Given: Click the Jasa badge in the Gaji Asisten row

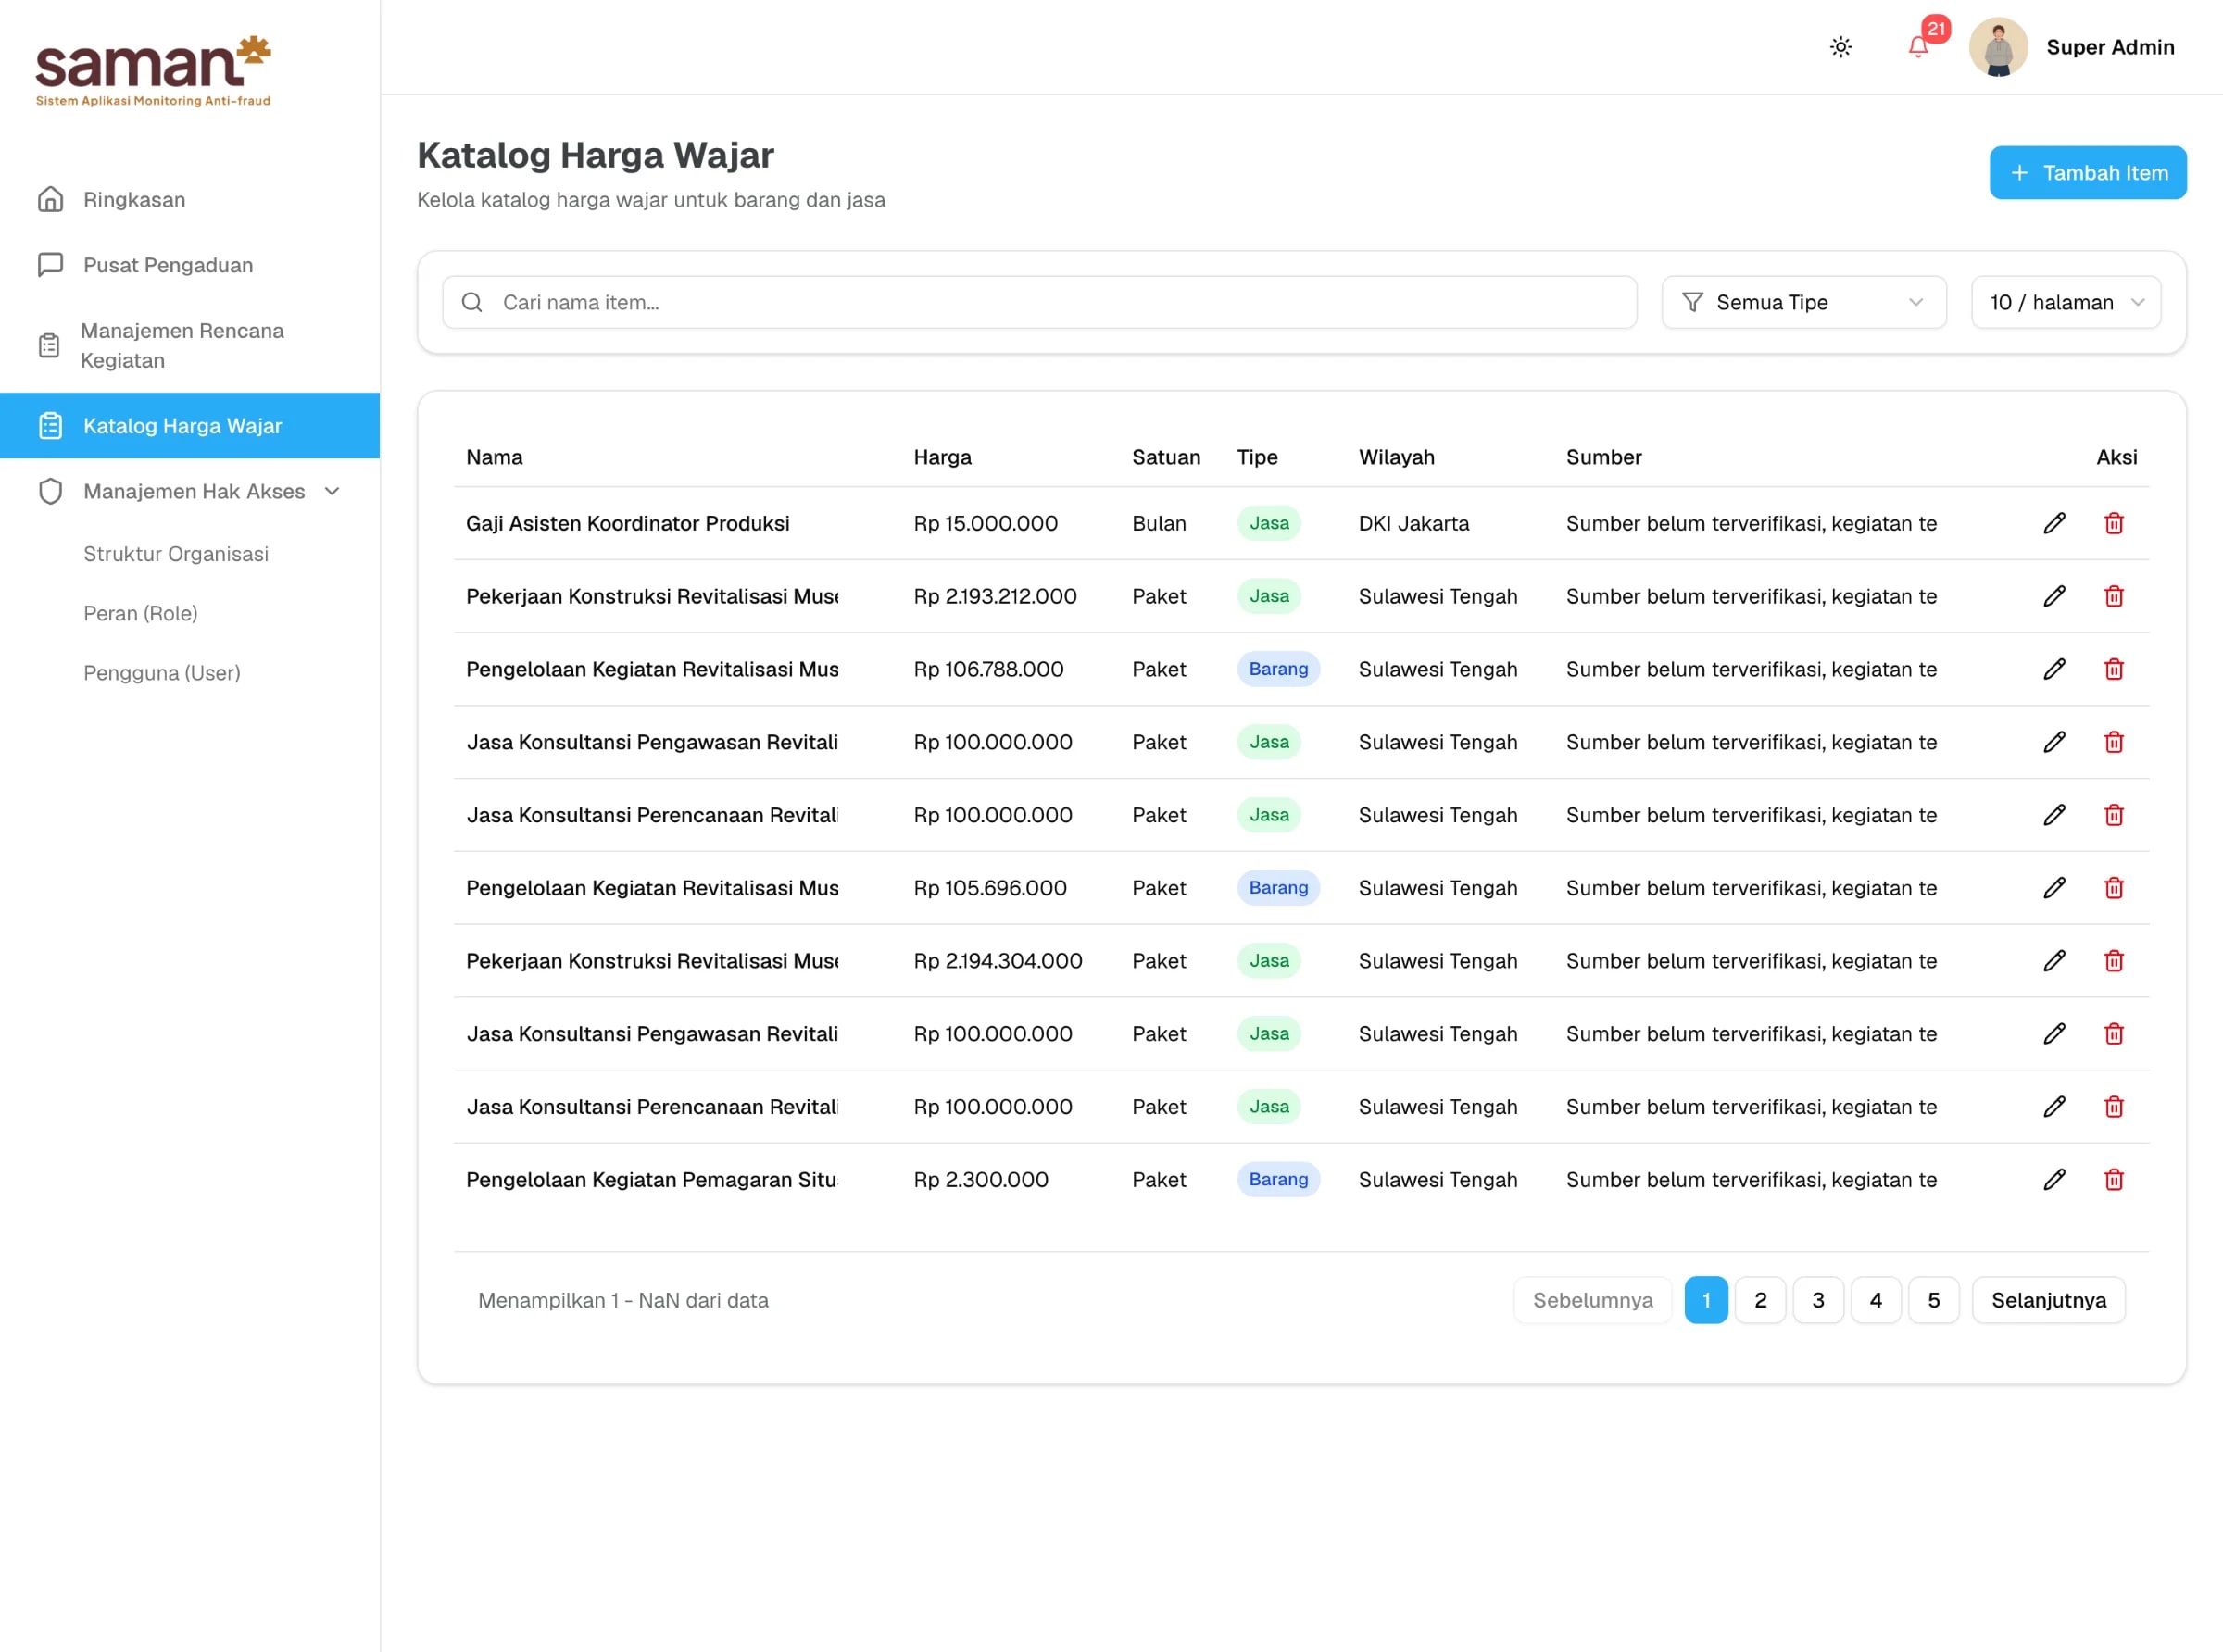Looking at the screenshot, I should [x=1269, y=523].
